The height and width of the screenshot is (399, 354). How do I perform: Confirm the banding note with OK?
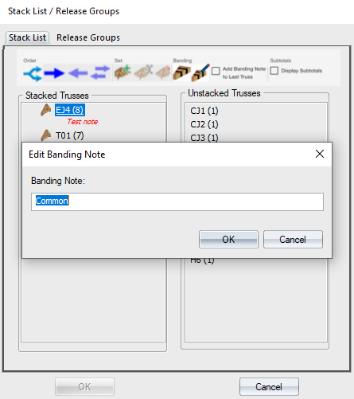pos(228,240)
